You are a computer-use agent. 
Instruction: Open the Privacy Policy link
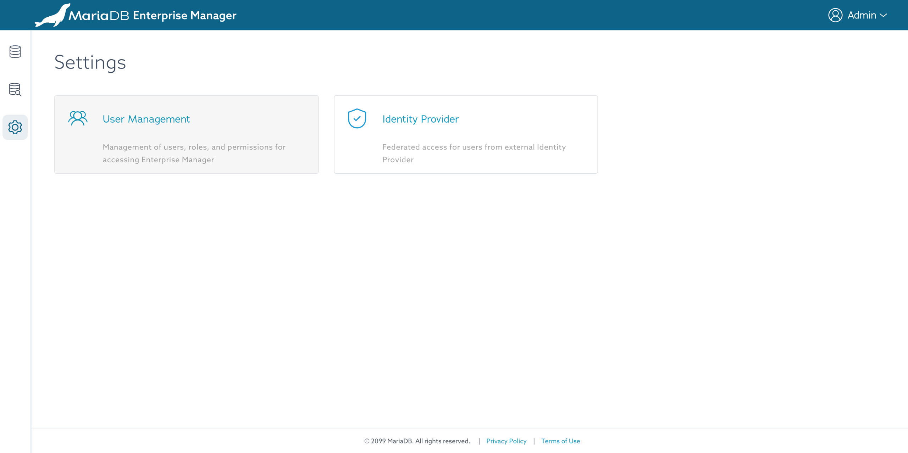click(x=506, y=441)
